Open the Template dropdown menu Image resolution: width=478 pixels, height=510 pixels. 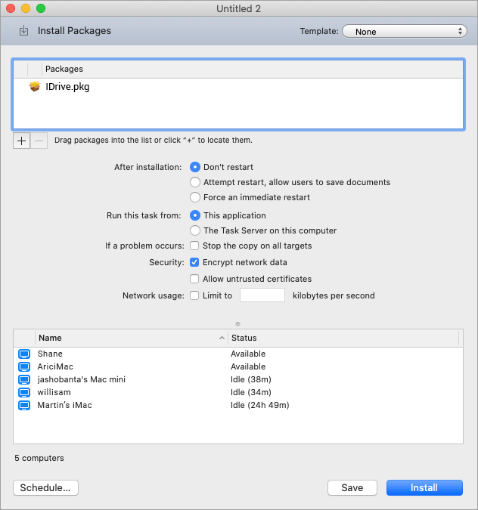[x=404, y=32]
